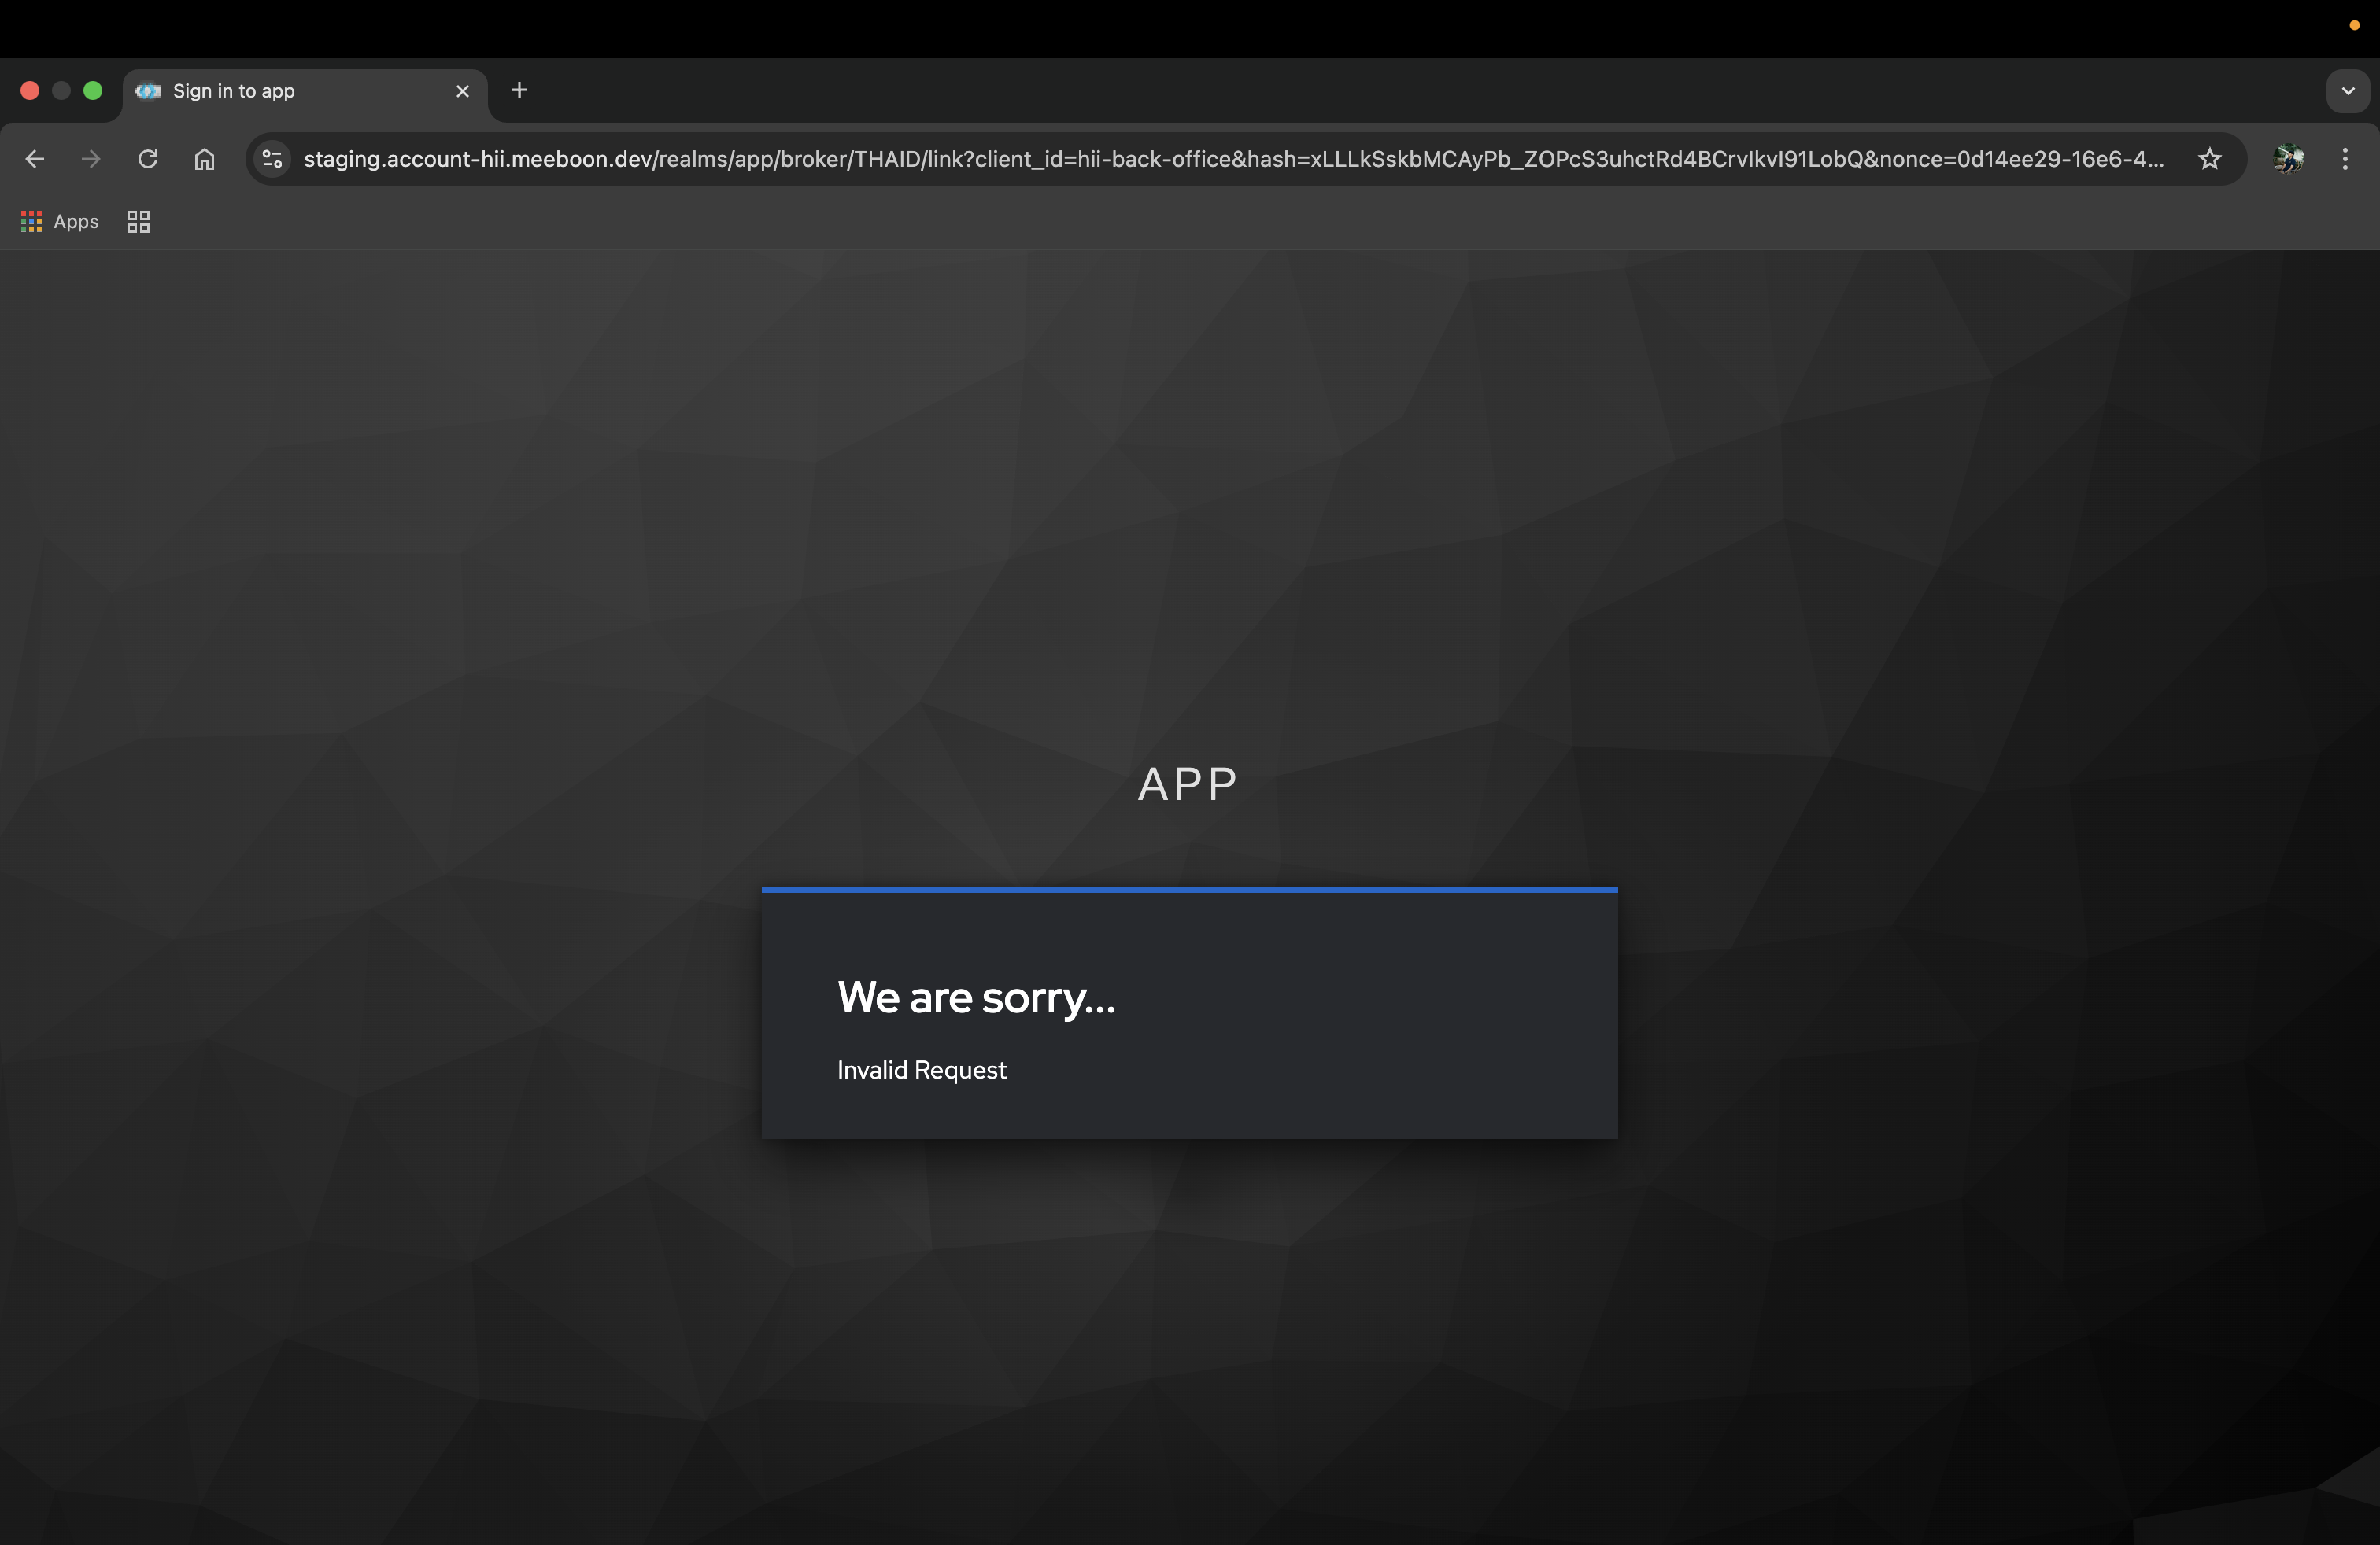This screenshot has width=2380, height=1545.
Task: View site information icon in address bar
Action: (272, 159)
